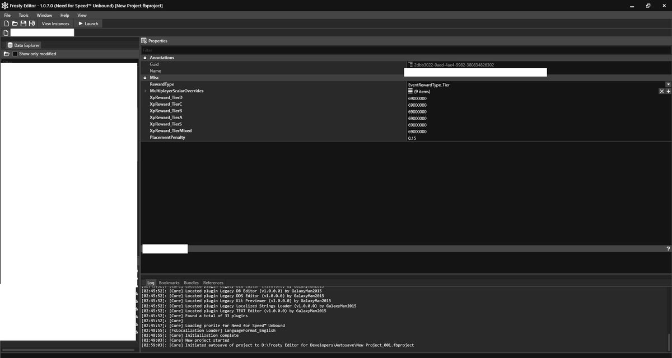Open the View menu
Viewport: 672px width, 358px height.
[82, 15]
